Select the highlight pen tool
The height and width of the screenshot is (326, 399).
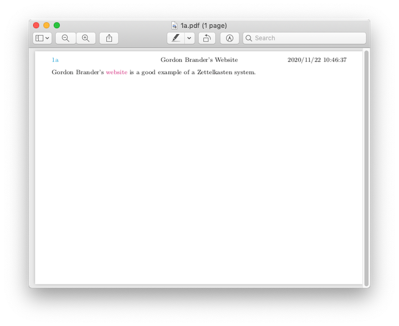point(176,38)
